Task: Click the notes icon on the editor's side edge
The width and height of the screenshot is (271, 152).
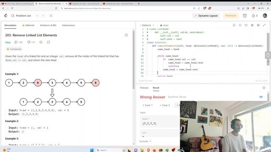Action: pyautogui.click(x=268, y=55)
